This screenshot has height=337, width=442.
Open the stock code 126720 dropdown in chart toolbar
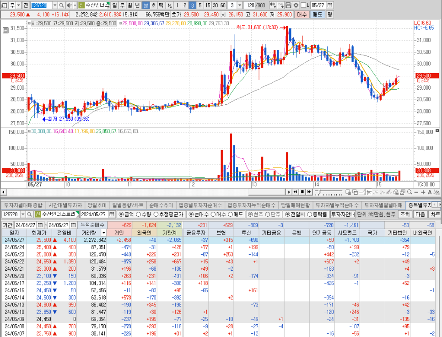pos(55,5)
